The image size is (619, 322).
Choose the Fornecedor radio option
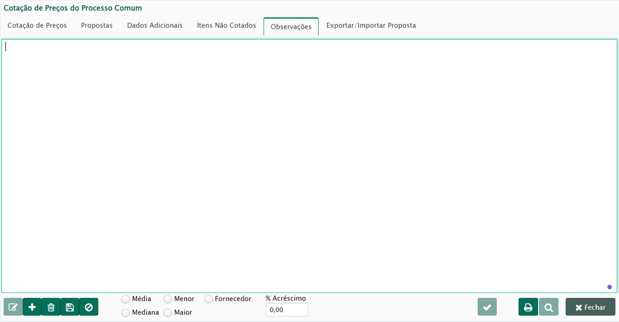pyautogui.click(x=209, y=299)
